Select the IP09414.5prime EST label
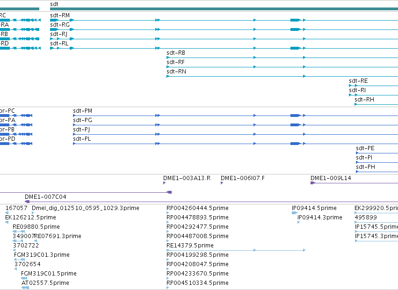This screenshot has height=290, width=398. (314, 208)
